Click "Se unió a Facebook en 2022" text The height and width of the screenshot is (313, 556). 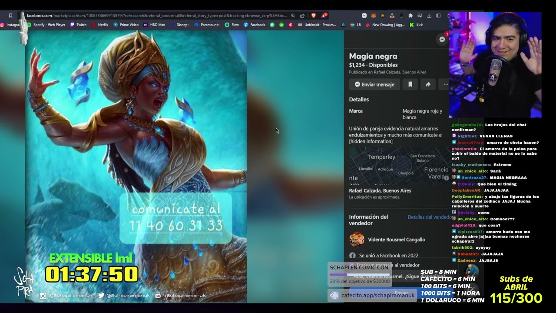click(x=389, y=256)
